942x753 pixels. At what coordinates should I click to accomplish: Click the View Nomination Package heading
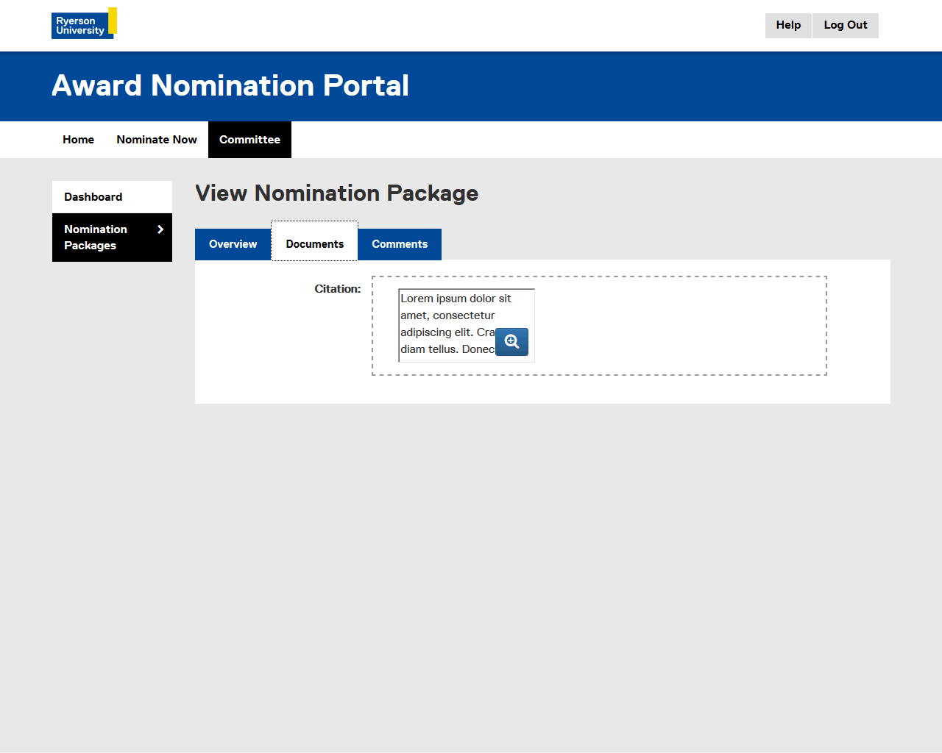(x=336, y=193)
